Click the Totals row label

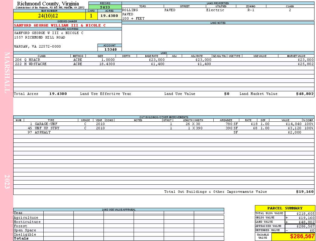pos(21,238)
